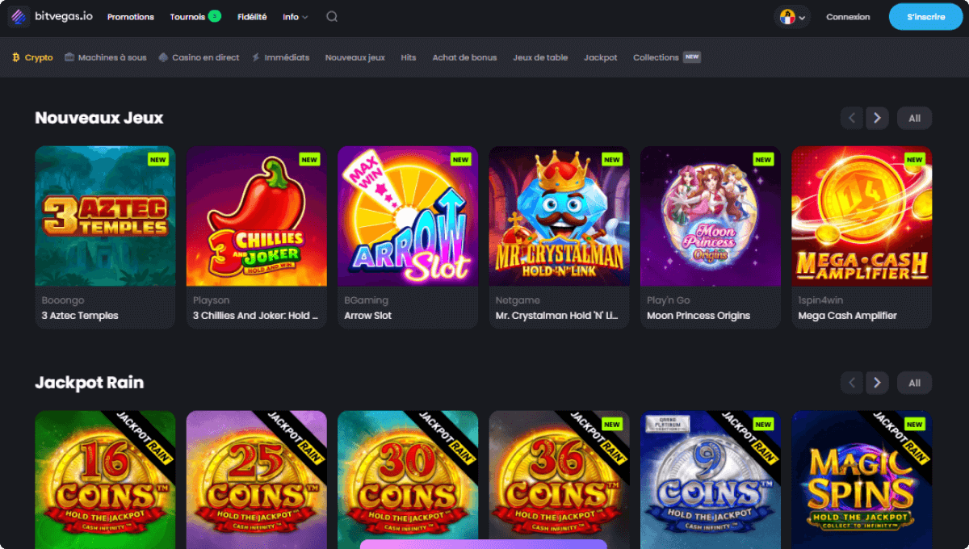
Task: Advance the Nouveaux Jeux carousel right arrow
Action: (x=877, y=118)
